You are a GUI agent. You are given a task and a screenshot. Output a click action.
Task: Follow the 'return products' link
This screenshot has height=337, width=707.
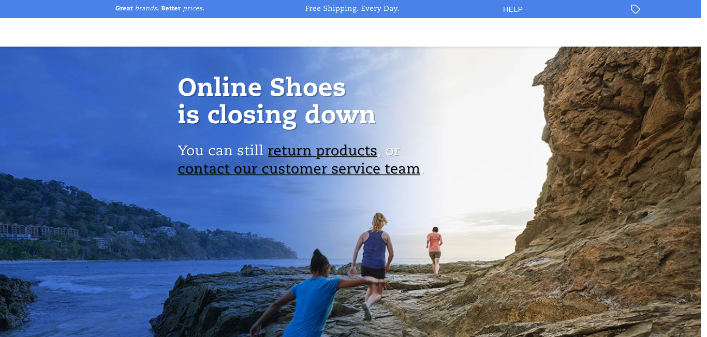pyautogui.click(x=322, y=151)
